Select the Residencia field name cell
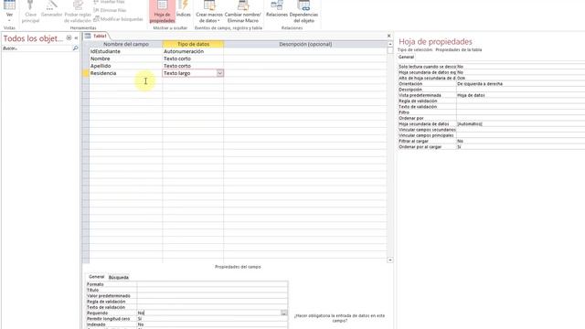Screen dimensions: 585x329 click(126, 73)
